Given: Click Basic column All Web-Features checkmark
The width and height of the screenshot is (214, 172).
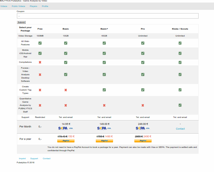Looking at the screenshot, I should coord(66,43).
